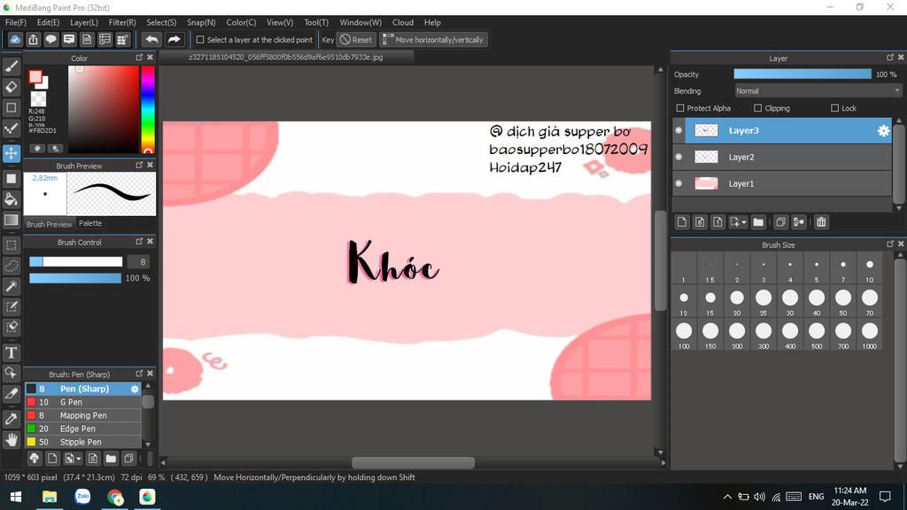Choose the Edge Pen brush
This screenshot has height=510, width=907.
click(82, 429)
